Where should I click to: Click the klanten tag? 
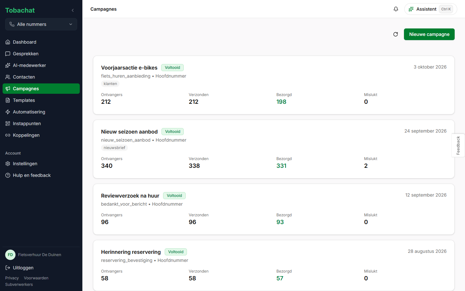pos(110,84)
